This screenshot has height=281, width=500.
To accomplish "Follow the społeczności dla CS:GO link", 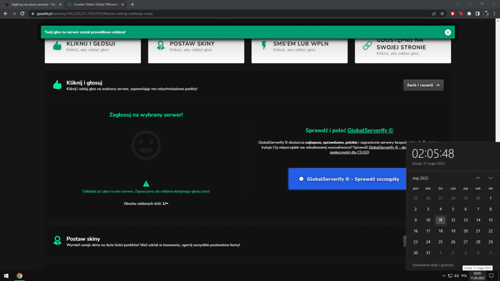I will [x=349, y=152].
